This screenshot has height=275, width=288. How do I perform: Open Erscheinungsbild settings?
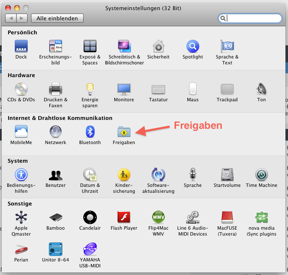point(56,46)
